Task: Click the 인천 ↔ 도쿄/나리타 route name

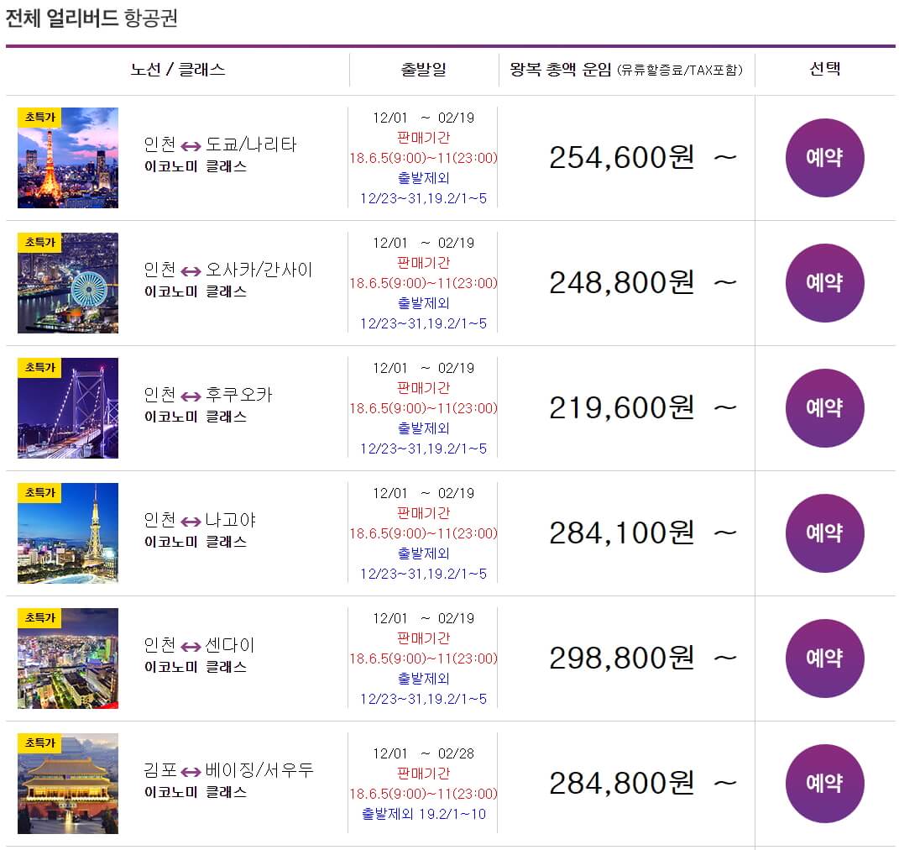Action: click(220, 144)
